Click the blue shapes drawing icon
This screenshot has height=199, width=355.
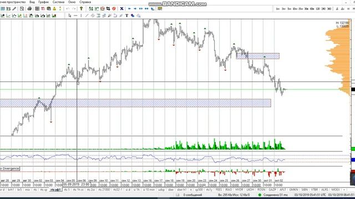click(x=133, y=15)
